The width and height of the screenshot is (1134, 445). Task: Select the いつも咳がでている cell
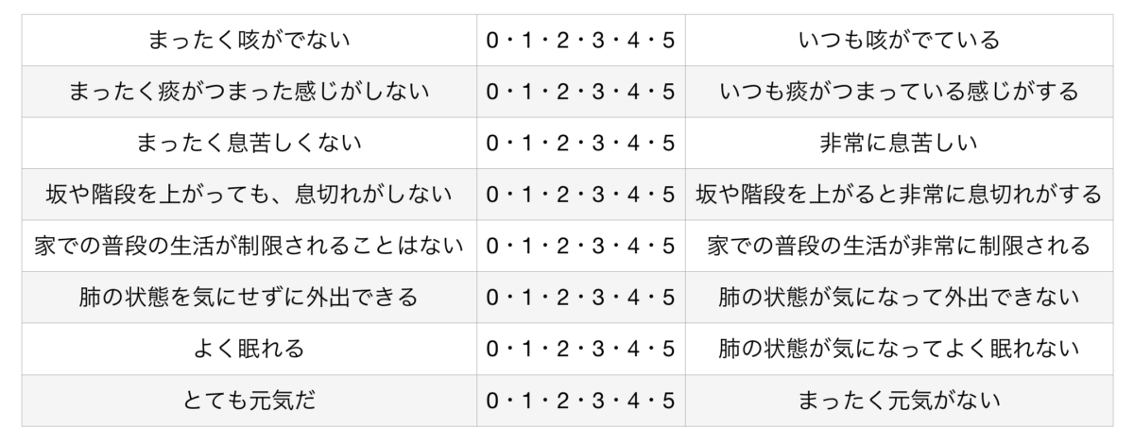[899, 41]
